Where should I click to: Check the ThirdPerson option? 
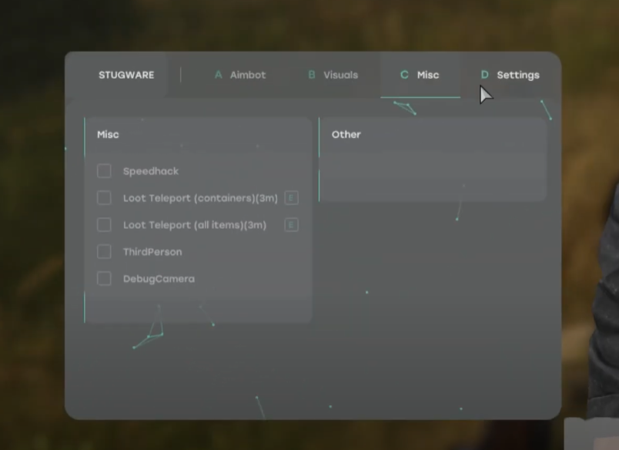point(104,252)
